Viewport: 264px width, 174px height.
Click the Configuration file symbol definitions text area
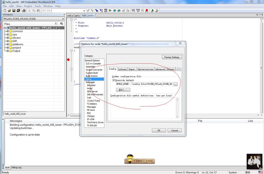coord(143,108)
